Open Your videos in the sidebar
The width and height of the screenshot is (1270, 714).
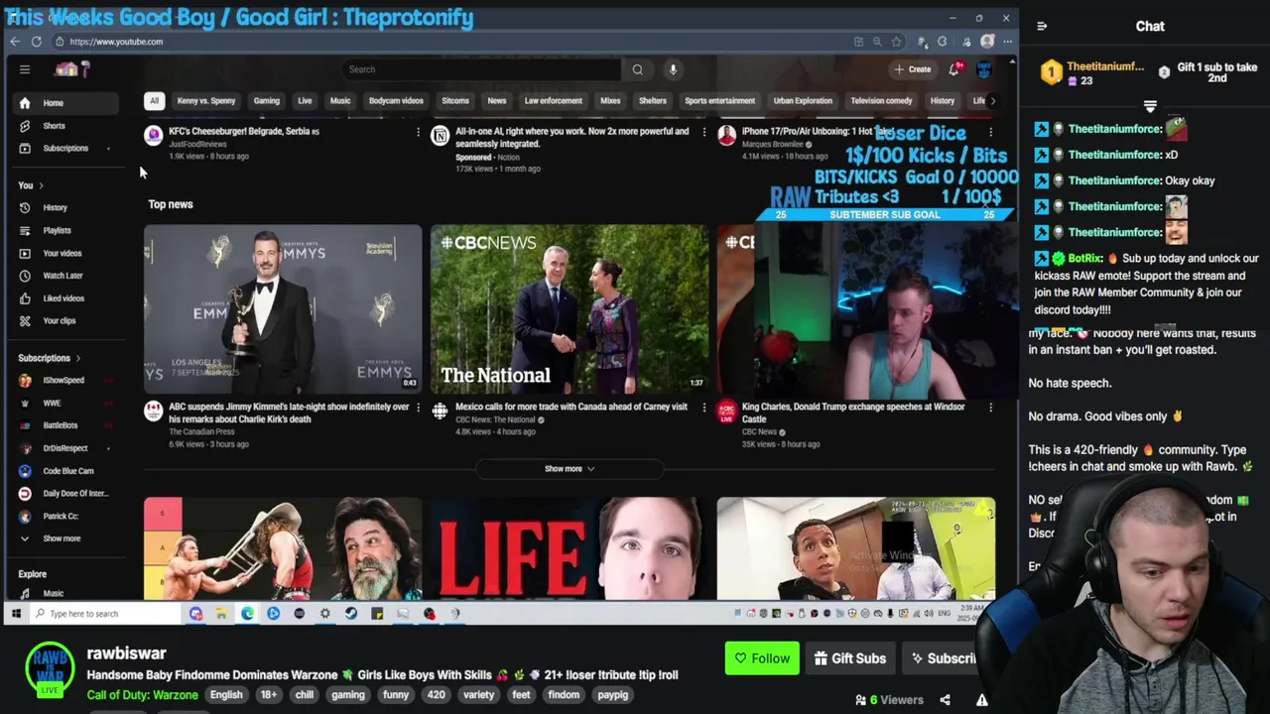click(62, 253)
